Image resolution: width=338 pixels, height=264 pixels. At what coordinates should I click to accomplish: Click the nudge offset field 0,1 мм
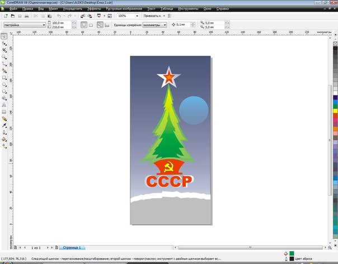pyautogui.click(x=183, y=25)
